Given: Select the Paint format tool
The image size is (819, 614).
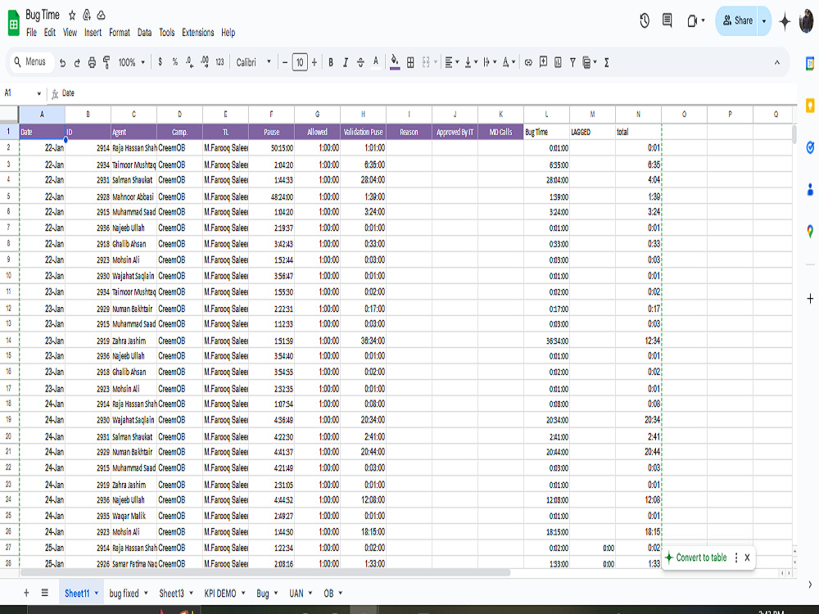Looking at the screenshot, I should pyautogui.click(x=106, y=63).
